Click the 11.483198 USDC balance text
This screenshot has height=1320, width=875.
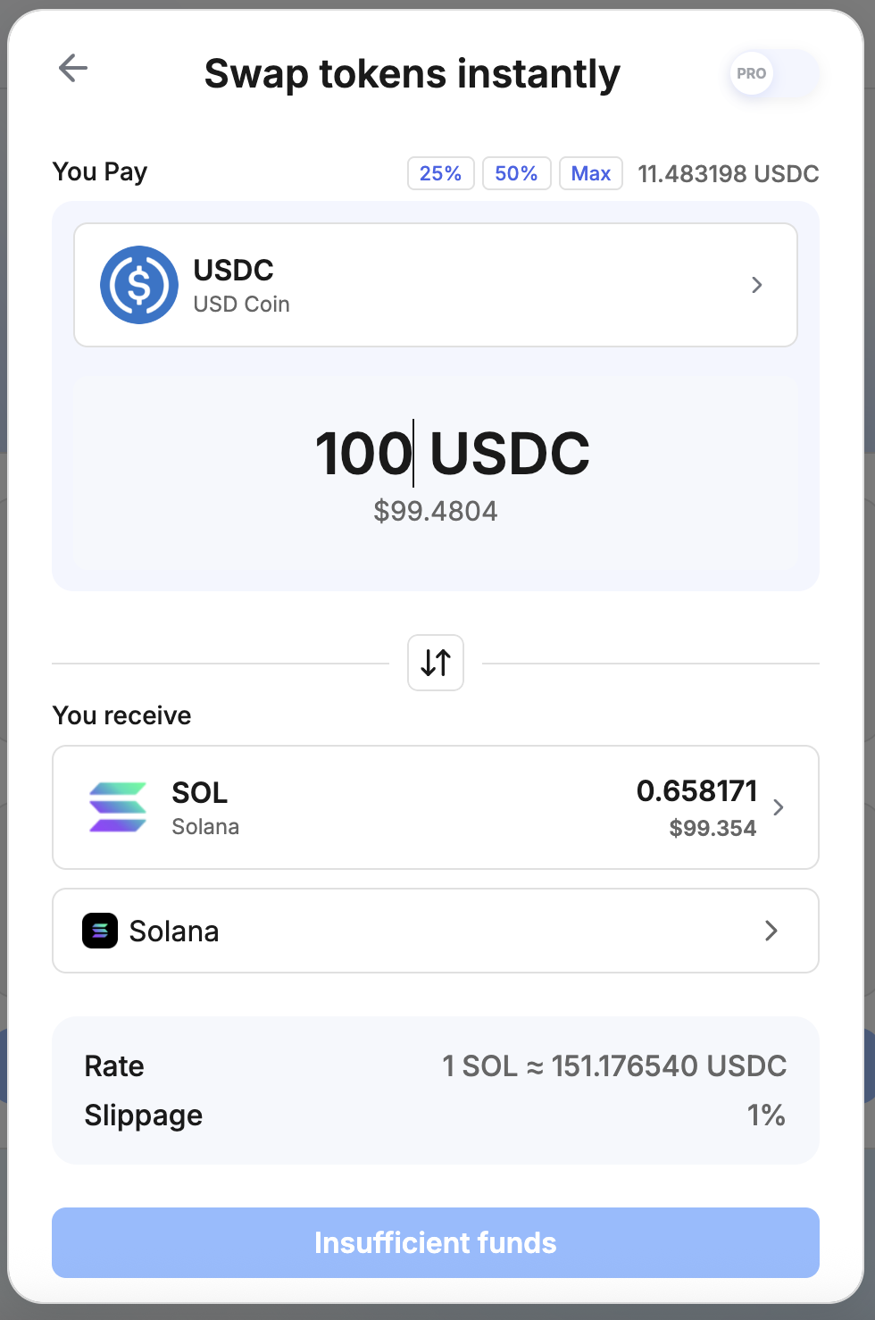728,173
